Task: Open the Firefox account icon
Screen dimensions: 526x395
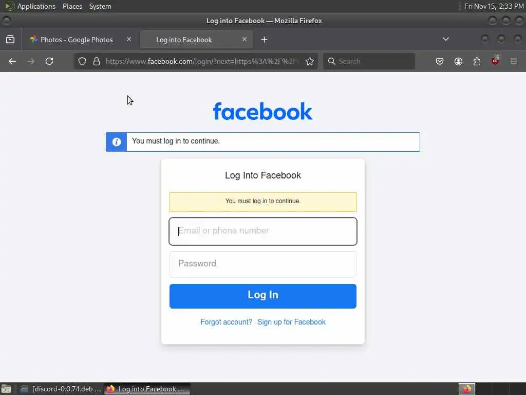Action: pyautogui.click(x=458, y=61)
